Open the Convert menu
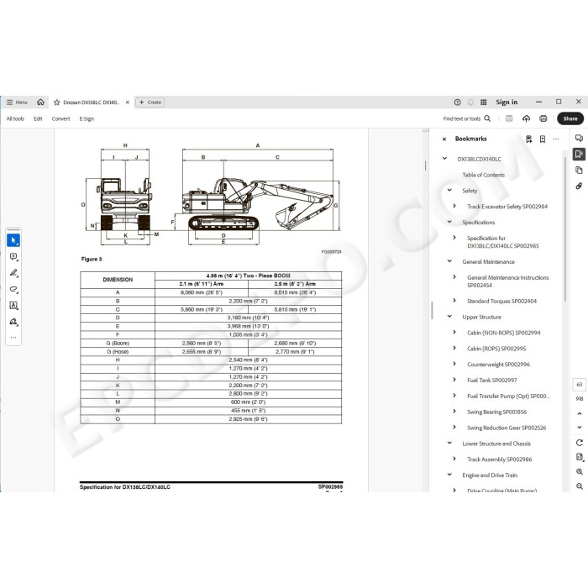 (60, 118)
